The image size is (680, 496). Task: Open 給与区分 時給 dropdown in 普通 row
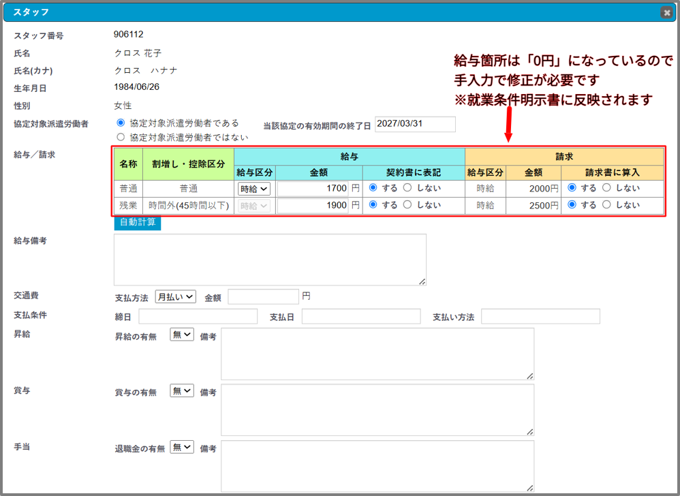[253, 189]
